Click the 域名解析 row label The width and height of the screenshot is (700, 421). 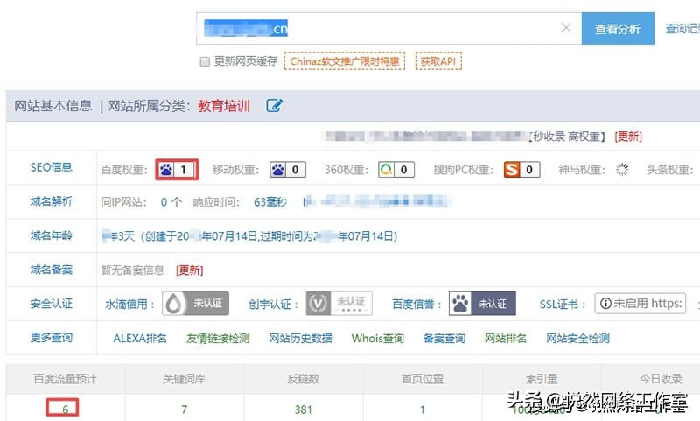click(x=51, y=201)
